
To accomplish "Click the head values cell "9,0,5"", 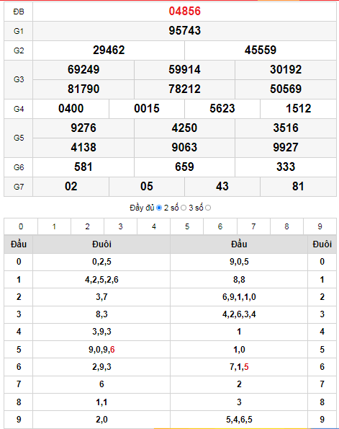I will 239,262.
